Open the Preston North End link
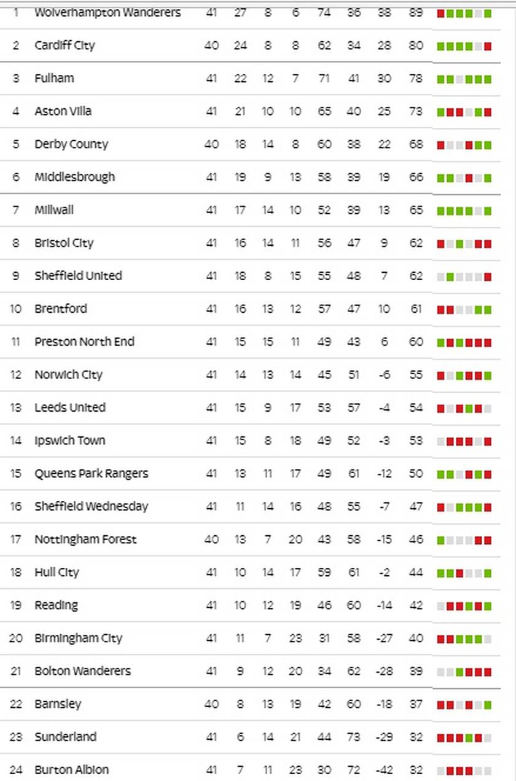 coord(84,342)
